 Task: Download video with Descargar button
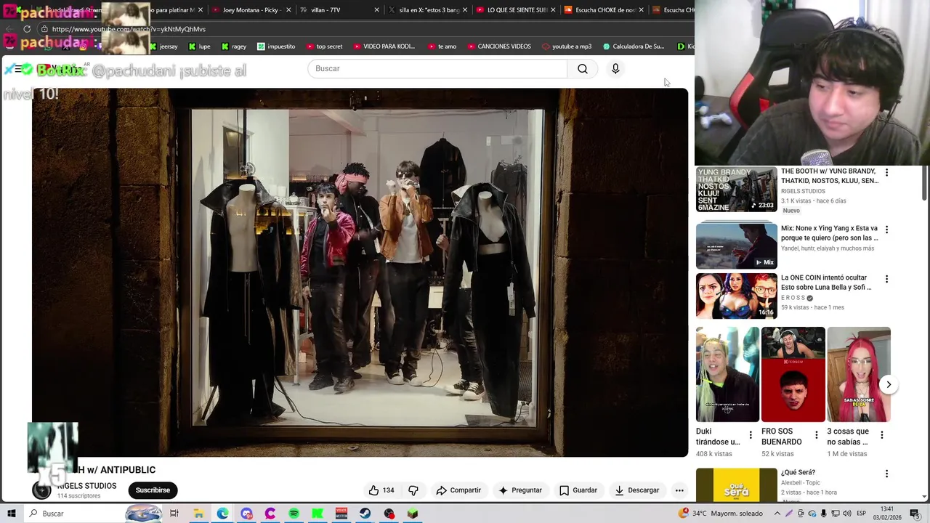636,490
